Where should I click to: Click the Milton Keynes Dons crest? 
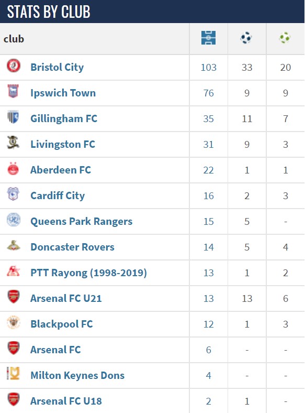point(13,374)
